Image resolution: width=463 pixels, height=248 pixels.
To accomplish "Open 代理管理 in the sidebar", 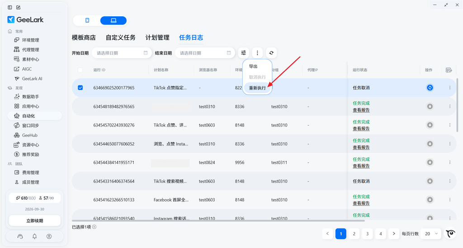I will click(30, 50).
